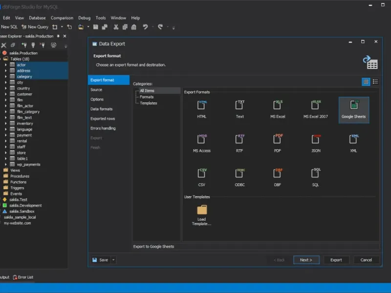Select the PDF export format icon
This screenshot has width=391, height=293.
tap(278, 139)
